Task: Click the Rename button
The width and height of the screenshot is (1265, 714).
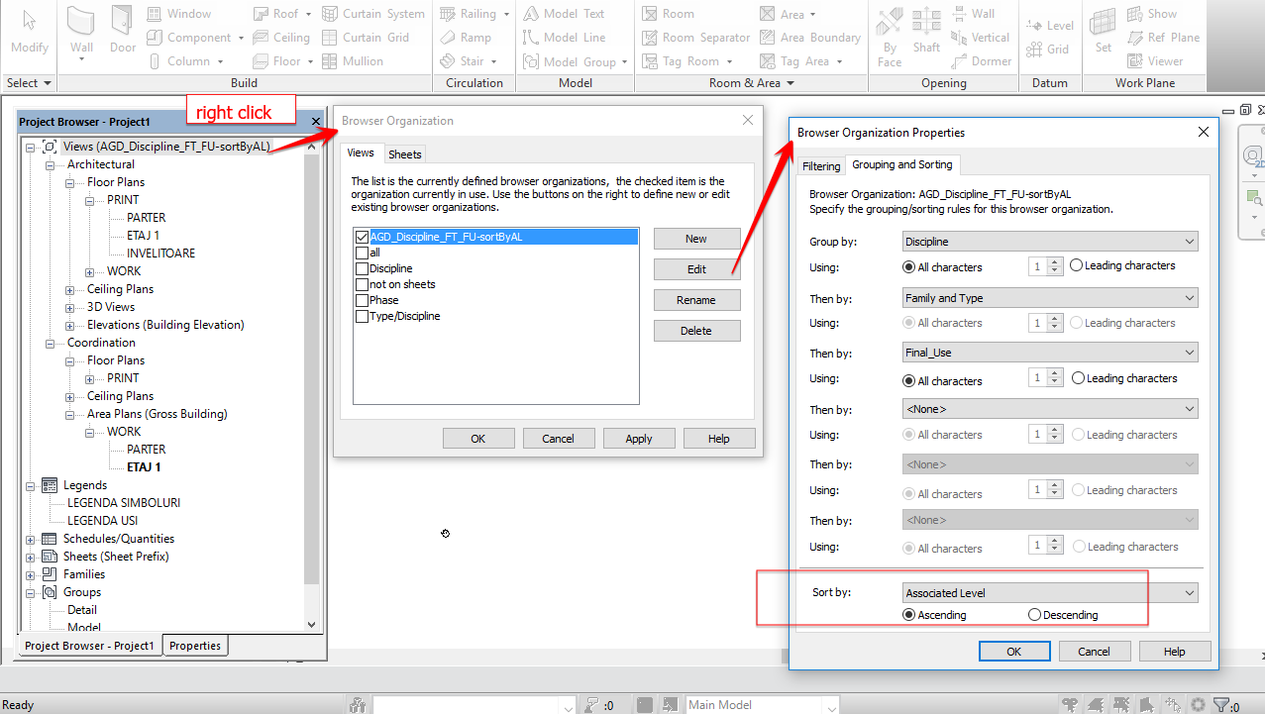Action: tap(695, 299)
